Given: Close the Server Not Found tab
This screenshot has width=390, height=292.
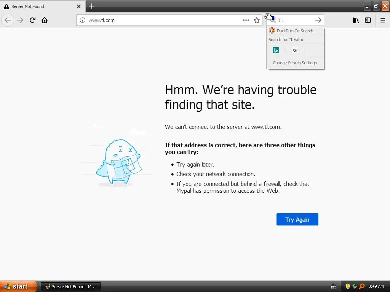Looking at the screenshot, I should tap(78, 6).
